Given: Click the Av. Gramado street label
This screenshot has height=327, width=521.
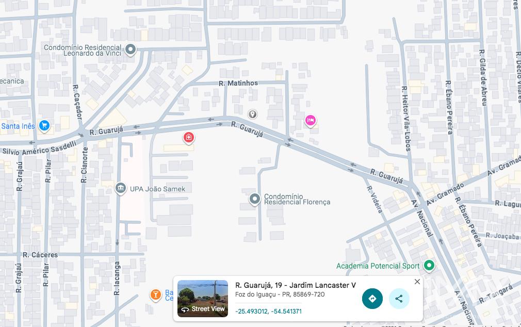Looking at the screenshot, I should pyautogui.click(x=443, y=193).
